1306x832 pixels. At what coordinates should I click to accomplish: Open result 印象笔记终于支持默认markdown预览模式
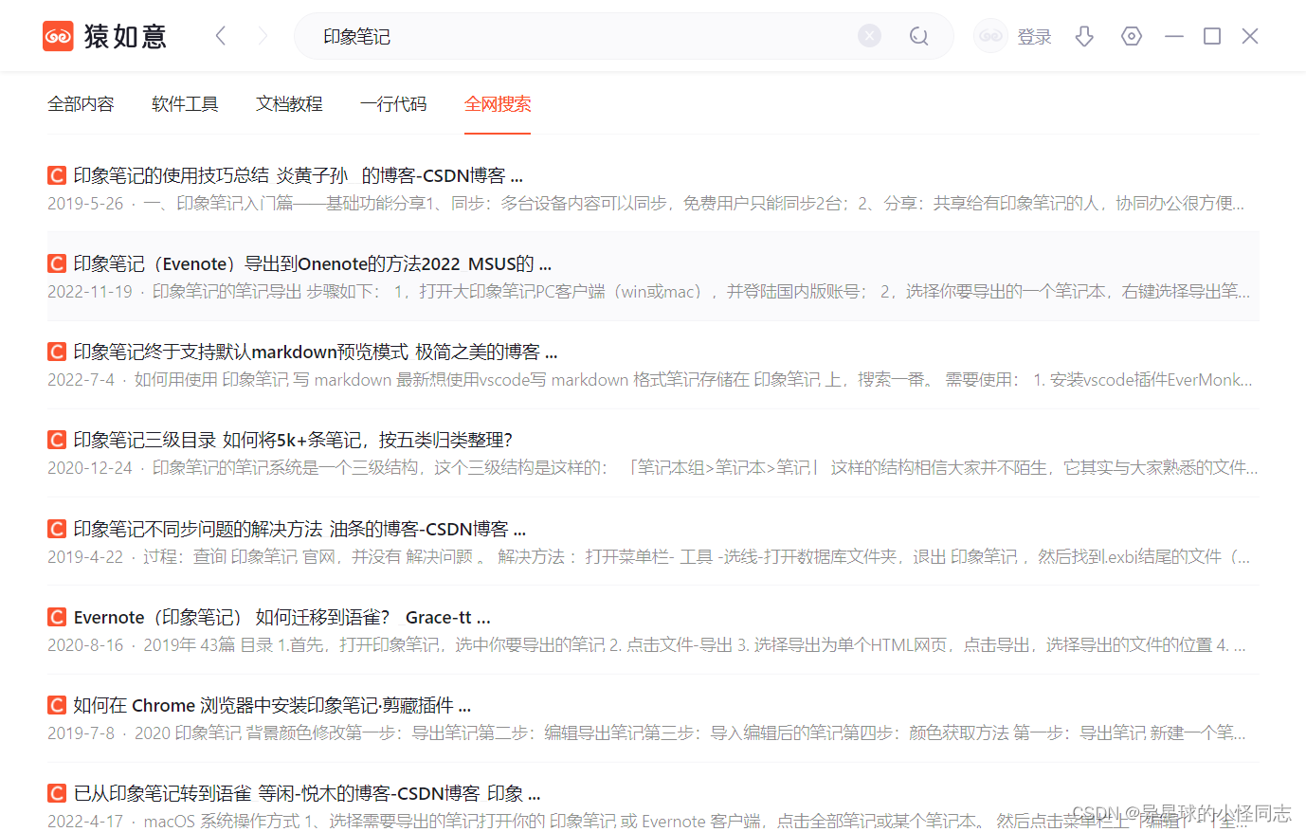(316, 352)
